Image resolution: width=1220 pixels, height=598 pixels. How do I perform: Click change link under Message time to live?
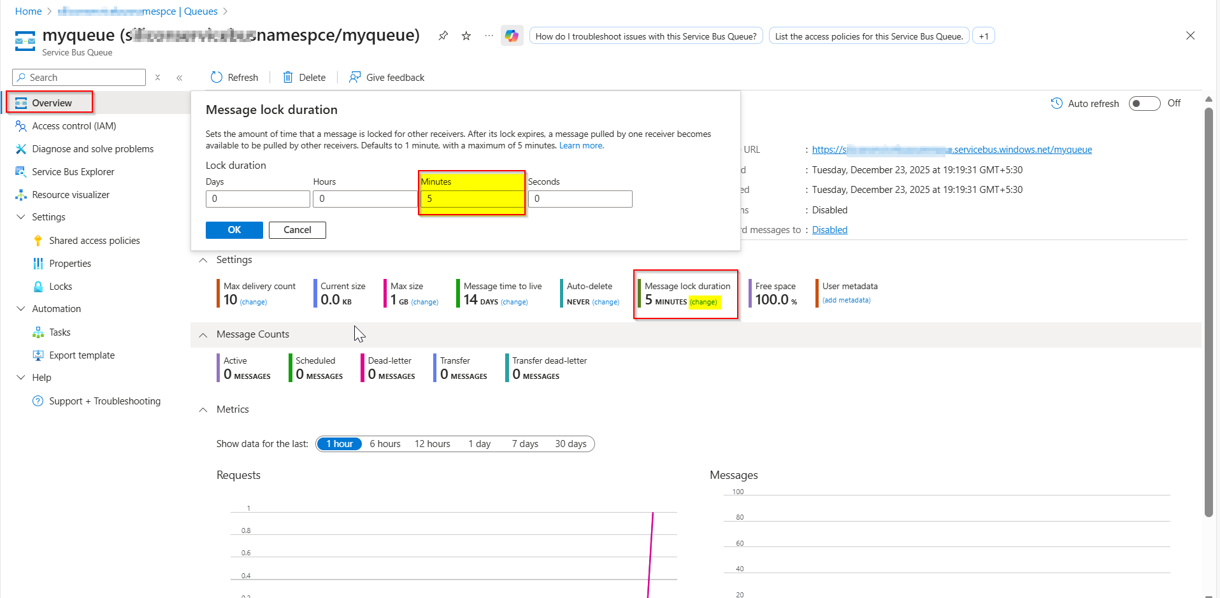tap(515, 302)
